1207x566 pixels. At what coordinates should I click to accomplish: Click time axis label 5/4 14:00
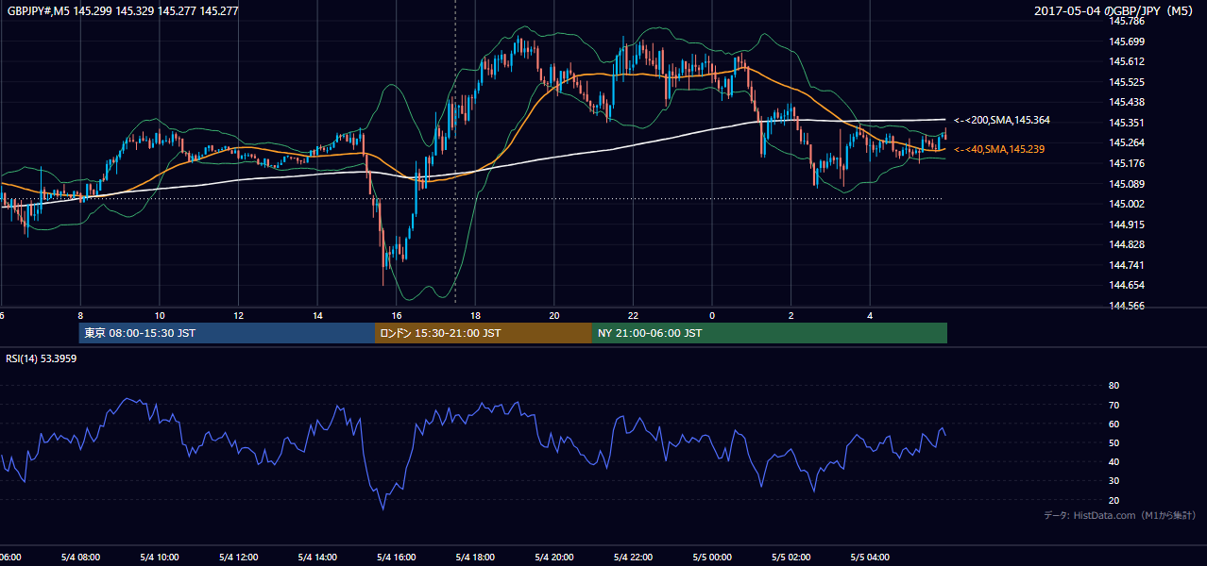click(x=316, y=558)
